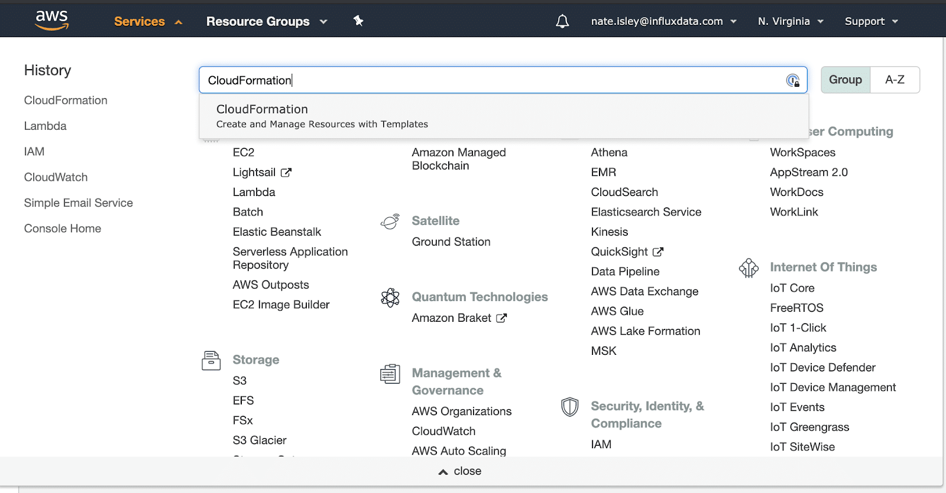Select the CloudFormation search suggestion
This screenshot has height=493, width=946.
pyautogui.click(x=322, y=116)
